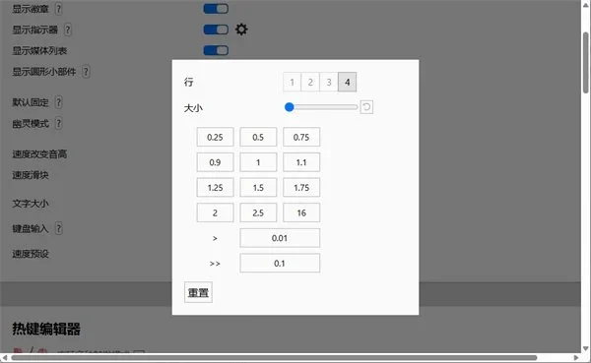
Task: Click the 文字大小 label
Action: [31, 204]
